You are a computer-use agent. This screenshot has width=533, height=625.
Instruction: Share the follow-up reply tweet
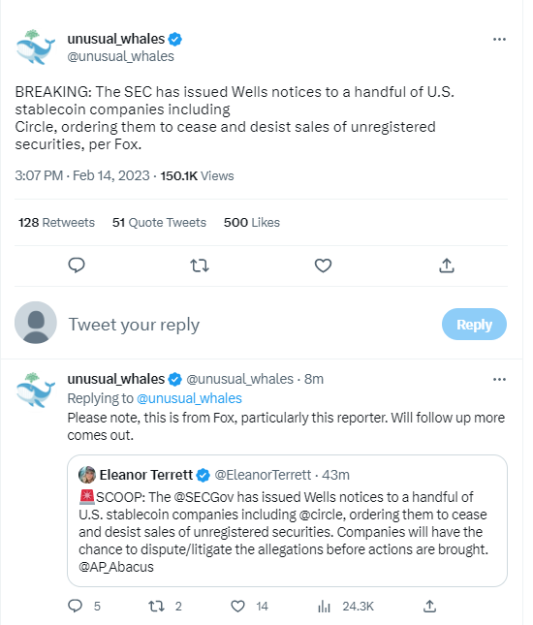click(x=429, y=607)
